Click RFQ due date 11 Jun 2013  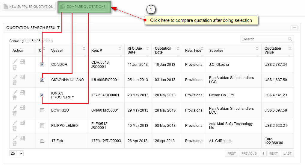pos(138,65)
